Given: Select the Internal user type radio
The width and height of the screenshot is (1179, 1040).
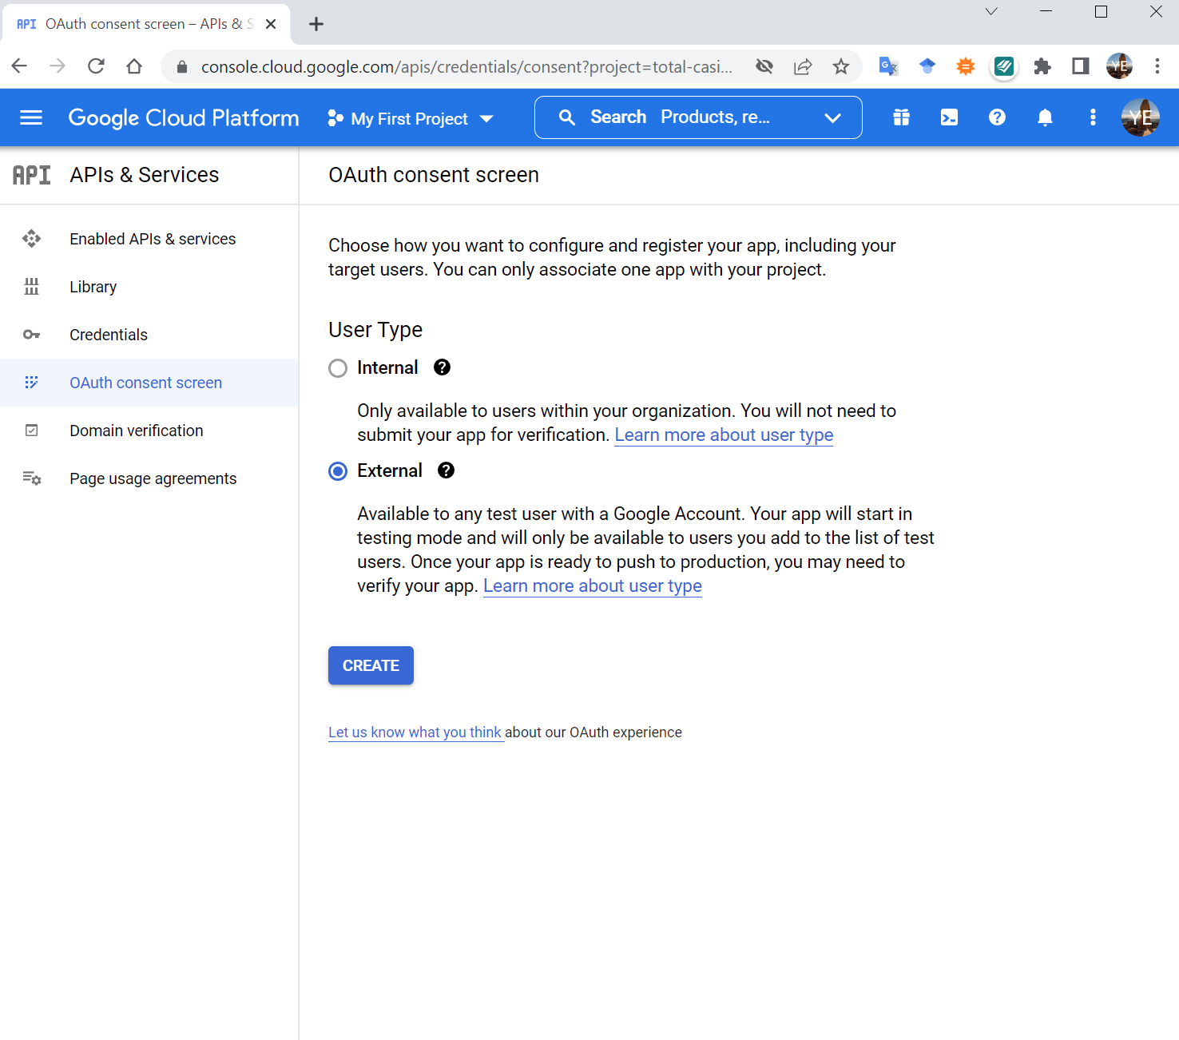Looking at the screenshot, I should (338, 368).
